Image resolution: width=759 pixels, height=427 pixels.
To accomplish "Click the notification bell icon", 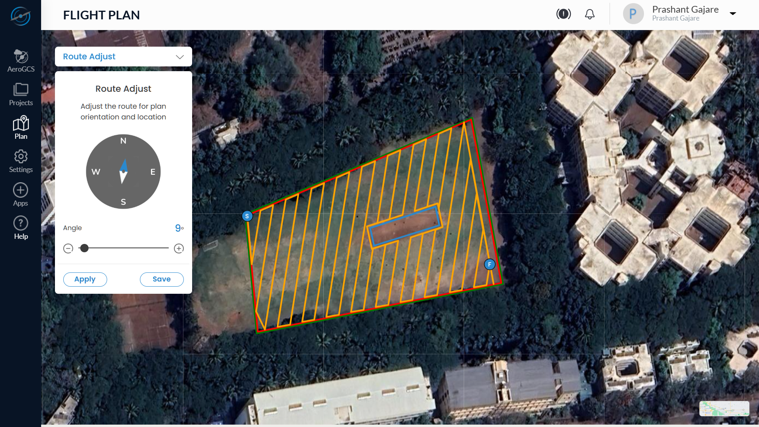I will [x=590, y=14].
